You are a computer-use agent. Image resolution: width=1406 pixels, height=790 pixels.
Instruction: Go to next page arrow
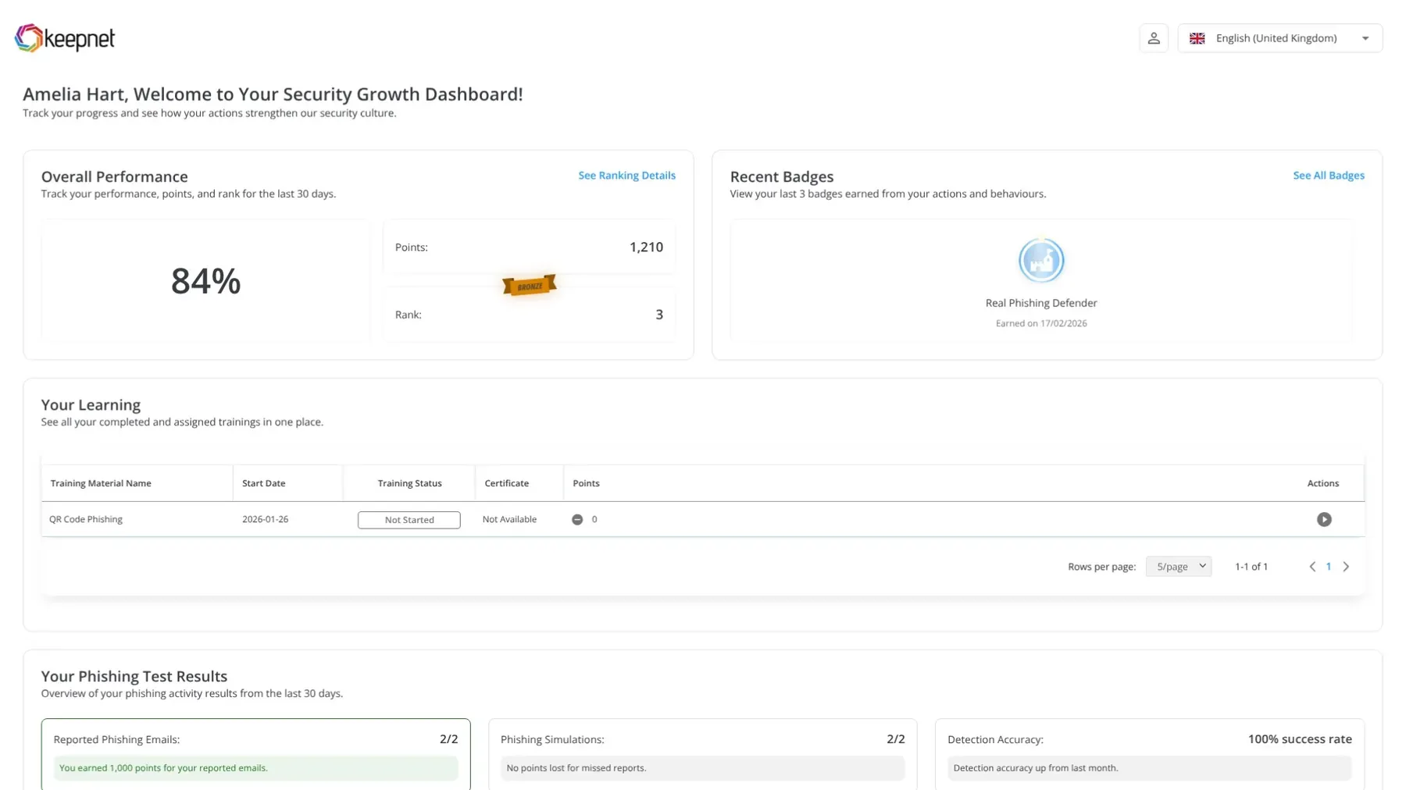1345,567
